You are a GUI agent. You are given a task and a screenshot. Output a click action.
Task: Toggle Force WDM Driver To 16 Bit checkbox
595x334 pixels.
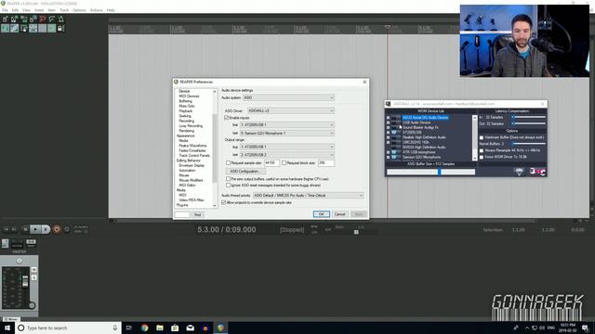click(482, 157)
